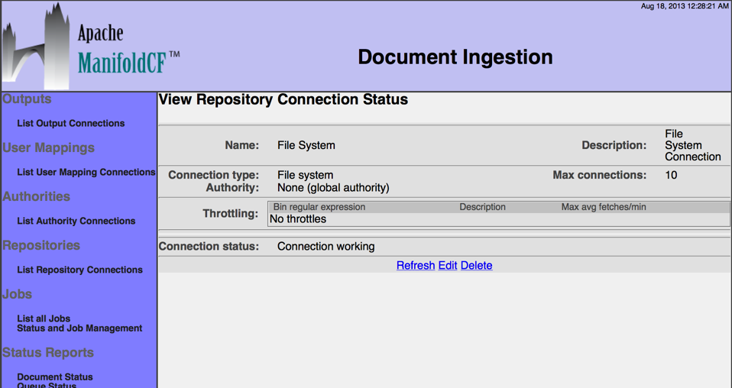Click the Bin regular expression column header
The image size is (732, 388).
[x=319, y=207]
